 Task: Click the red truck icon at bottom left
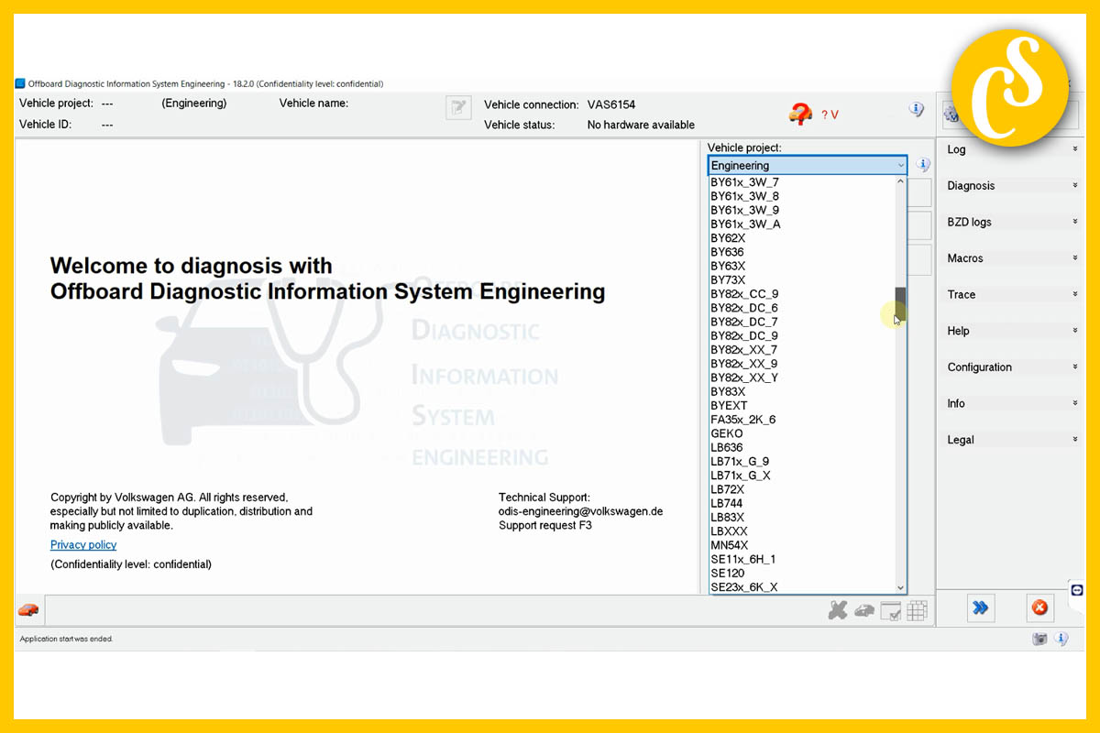tap(27, 608)
